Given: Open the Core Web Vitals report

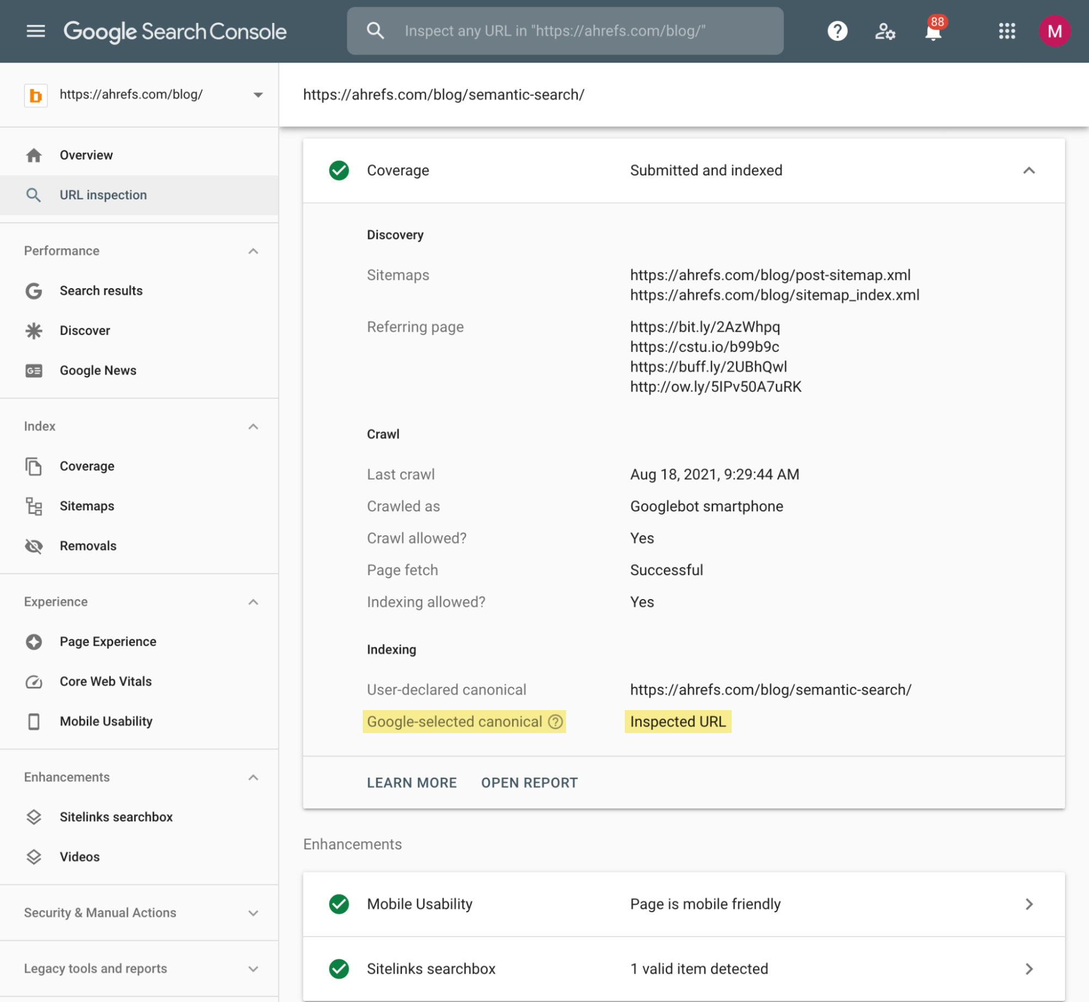Looking at the screenshot, I should coord(105,681).
